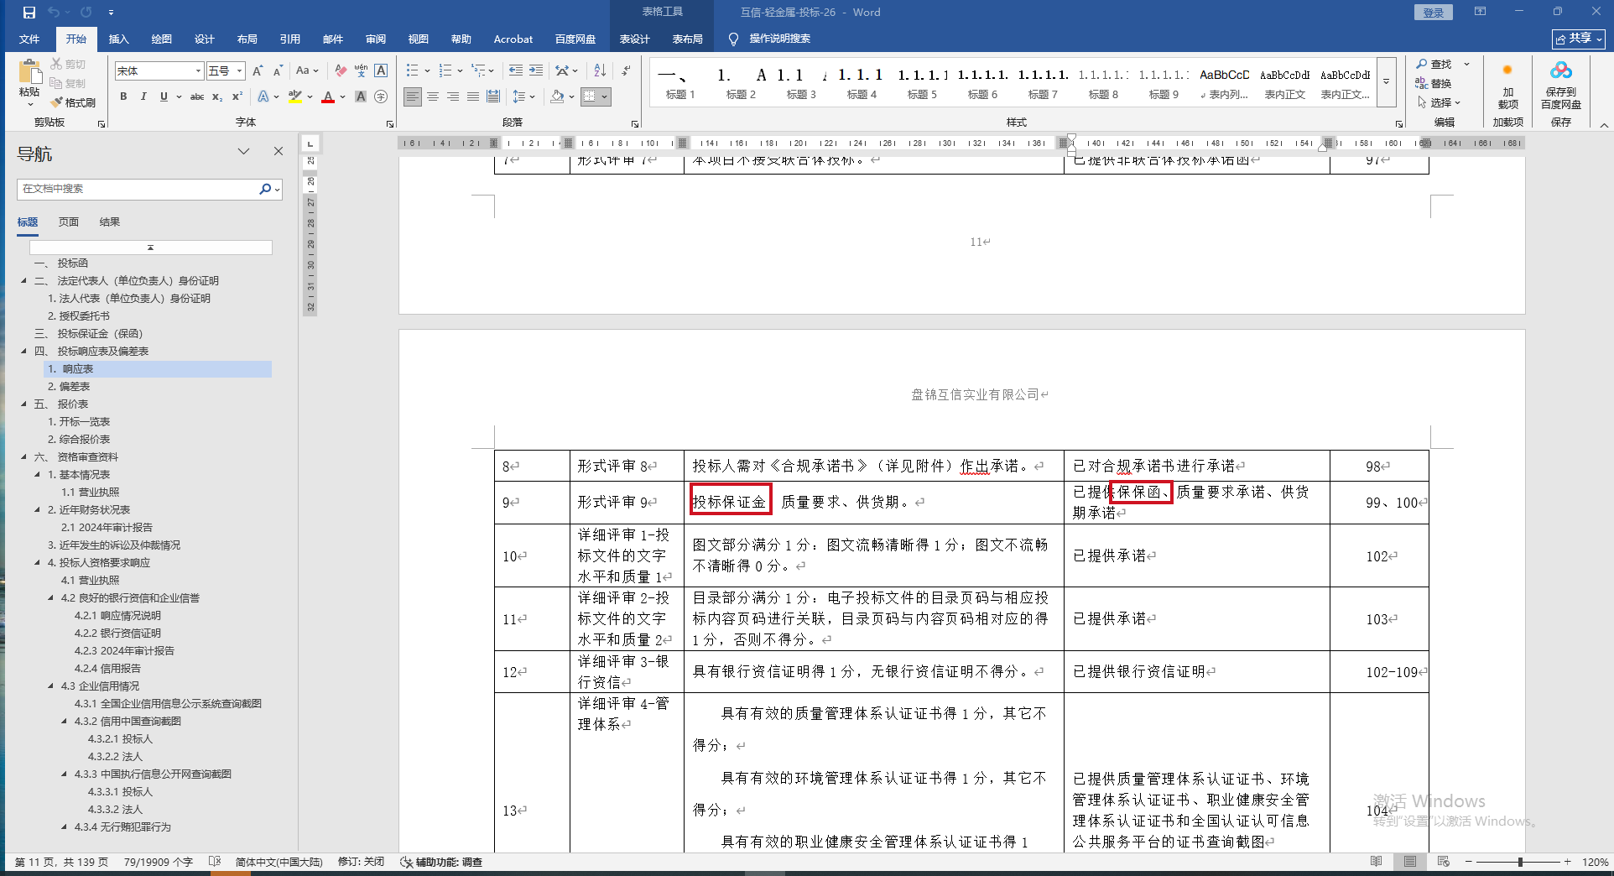Decrease paragraph indent
The image size is (1614, 876).
click(515, 71)
